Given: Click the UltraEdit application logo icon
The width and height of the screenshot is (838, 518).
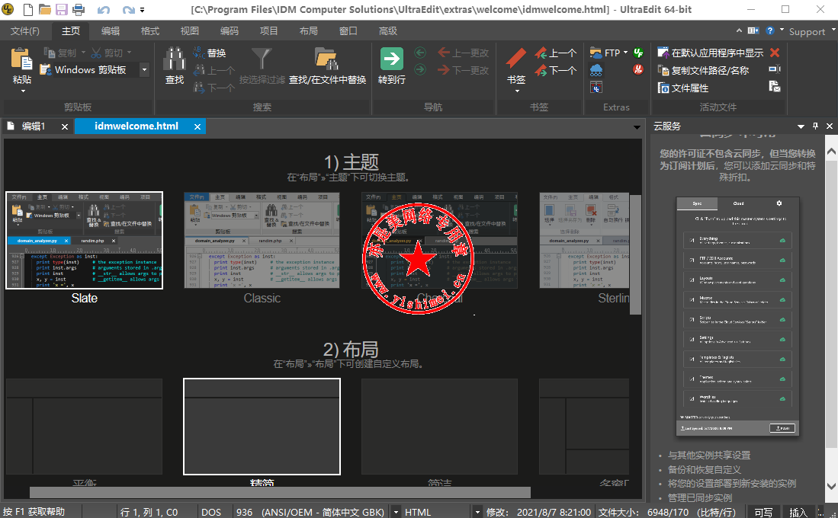Looking at the screenshot, I should tap(8, 9).
